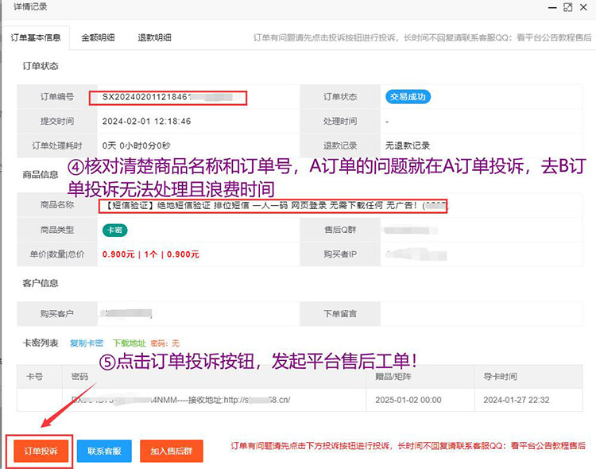Minimize the 详情记录 dialog
596x469 pixels.
pos(549,7)
